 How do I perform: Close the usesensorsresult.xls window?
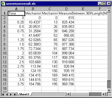pos(109,4)
